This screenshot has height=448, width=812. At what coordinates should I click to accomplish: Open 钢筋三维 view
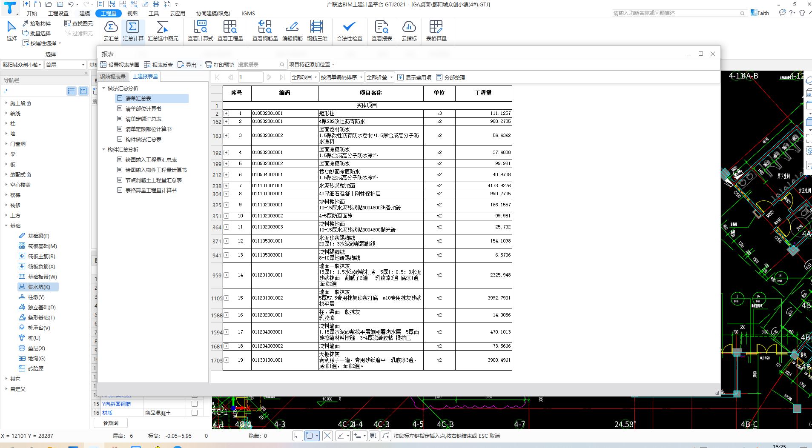point(317,31)
